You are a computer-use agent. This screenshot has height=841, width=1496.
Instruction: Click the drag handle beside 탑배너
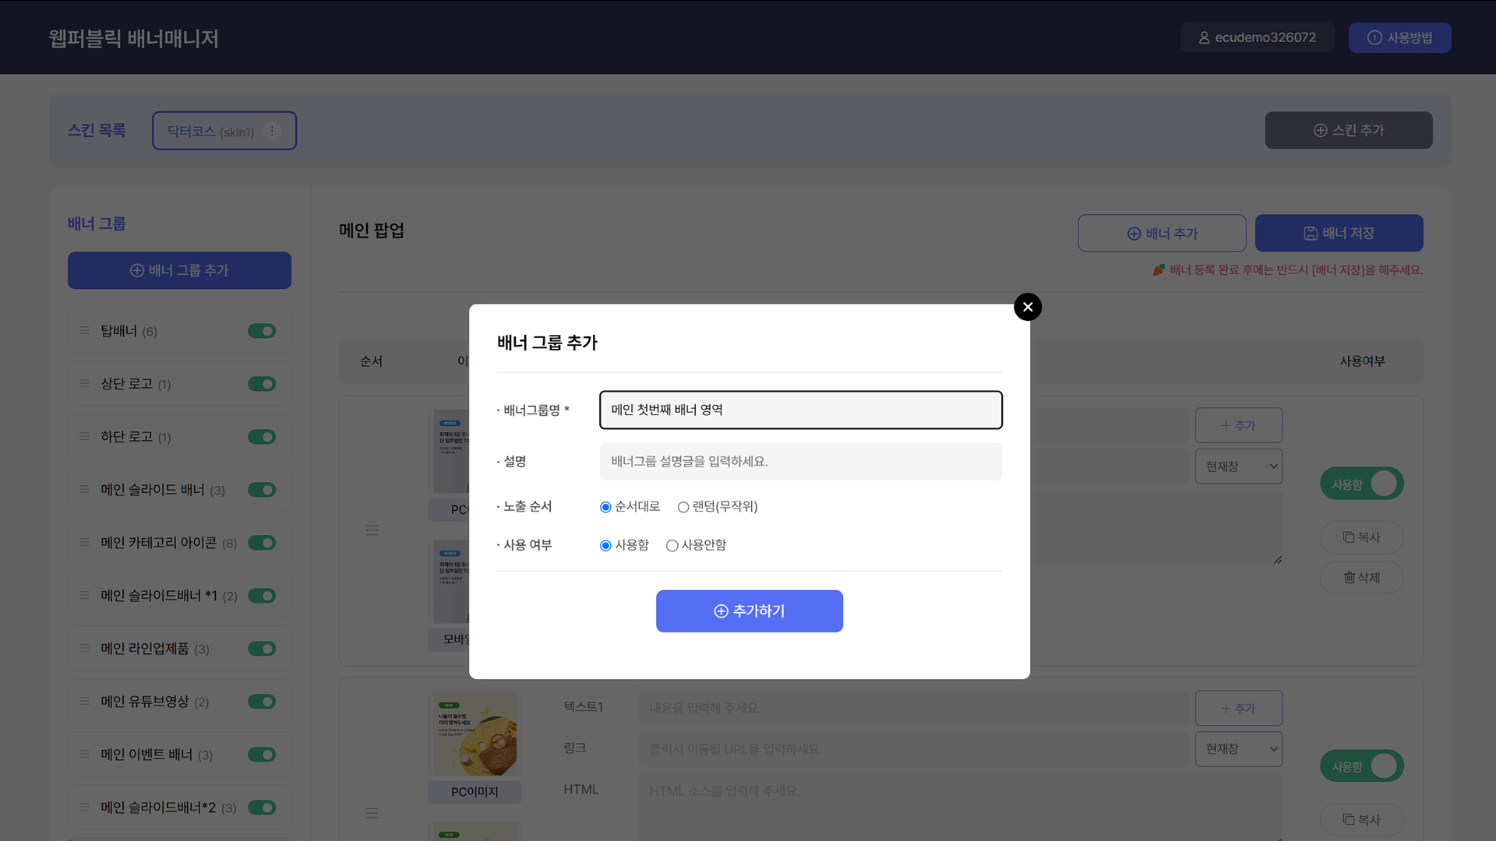pos(84,331)
